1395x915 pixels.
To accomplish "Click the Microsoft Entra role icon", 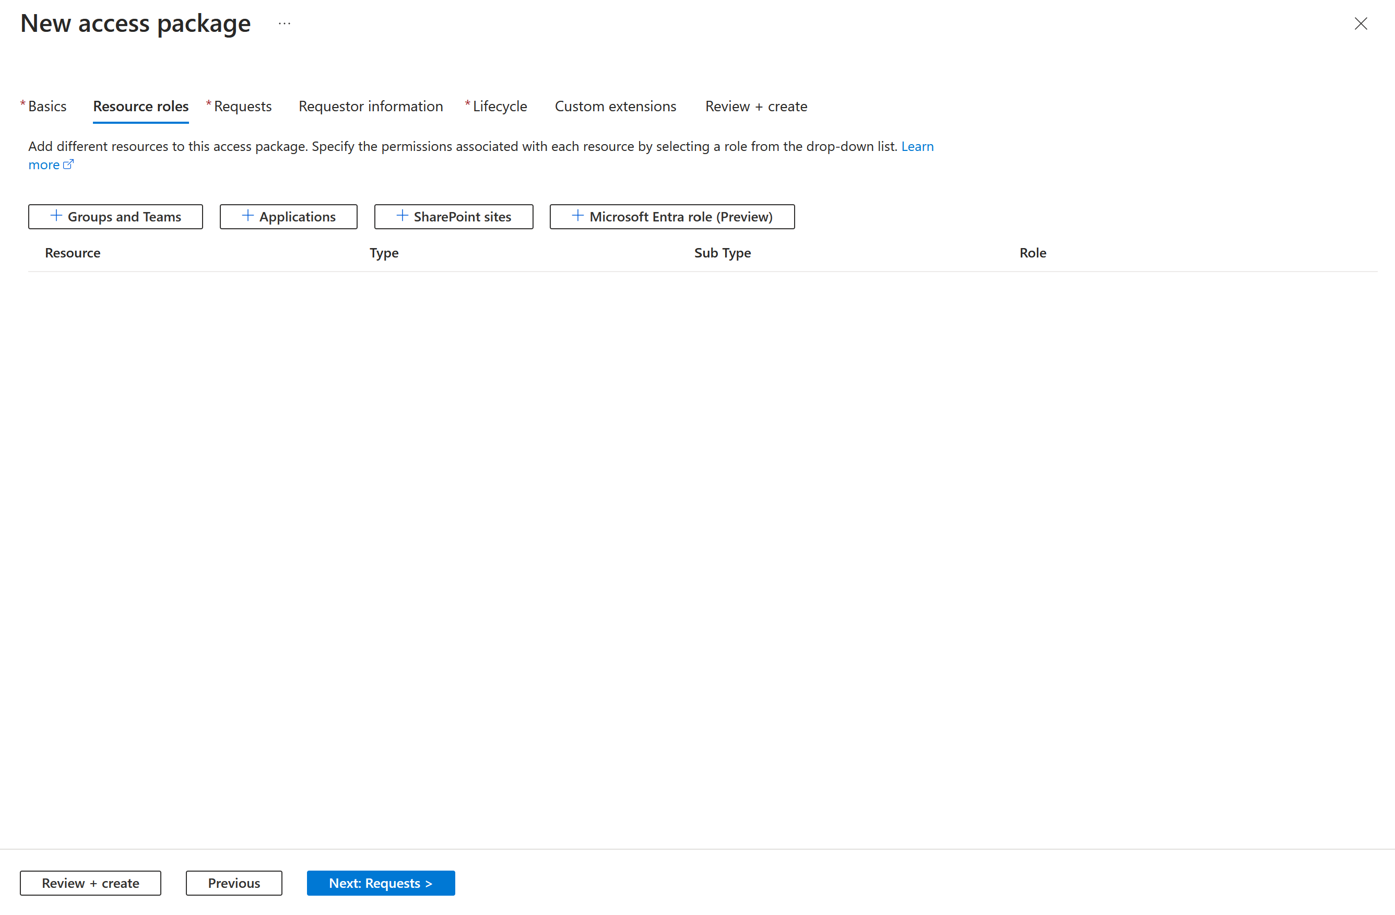I will (577, 216).
